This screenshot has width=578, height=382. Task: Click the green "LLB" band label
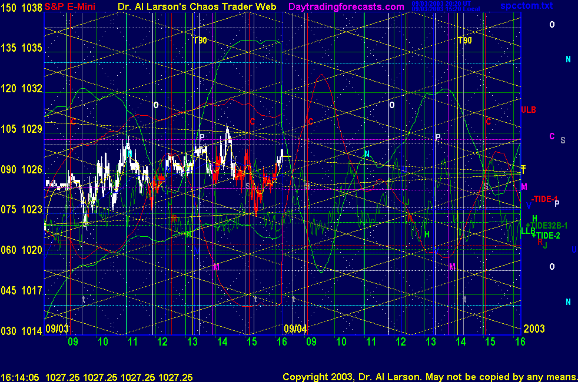point(528,231)
